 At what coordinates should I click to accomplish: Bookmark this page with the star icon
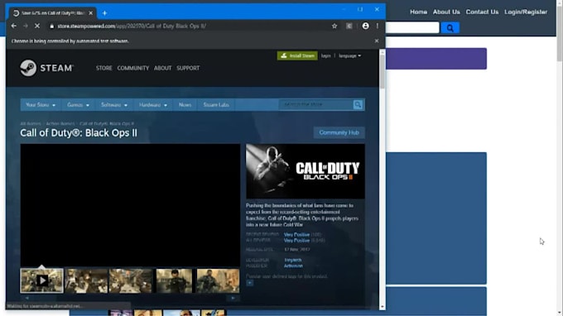(x=334, y=26)
